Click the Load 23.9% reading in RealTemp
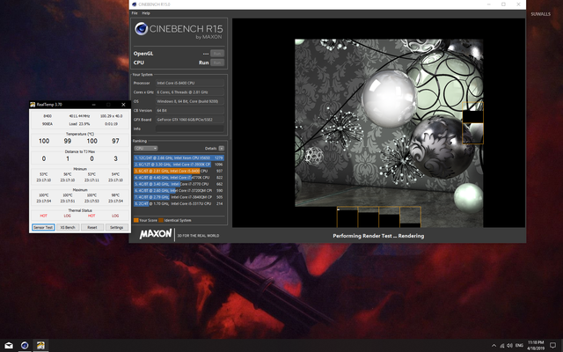 click(79, 124)
